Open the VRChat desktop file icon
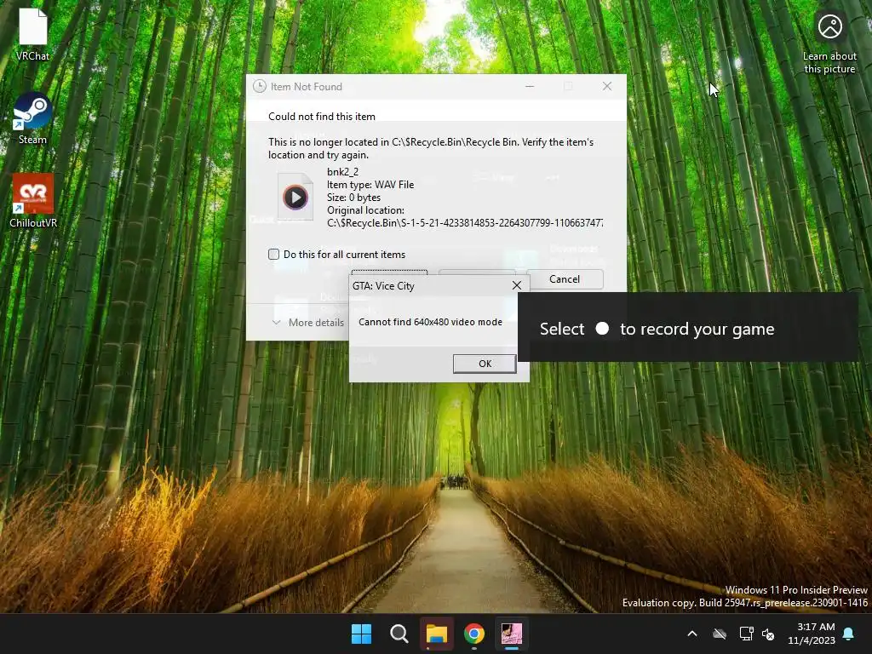The height and width of the screenshot is (654, 872). [33, 34]
